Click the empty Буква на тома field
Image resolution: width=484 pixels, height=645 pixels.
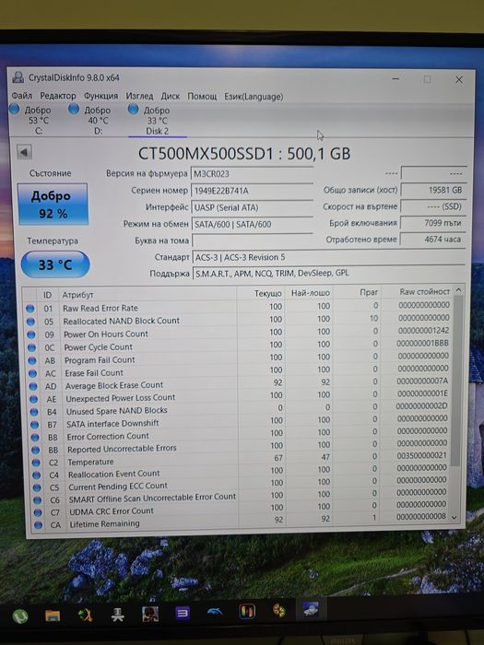[x=253, y=240]
